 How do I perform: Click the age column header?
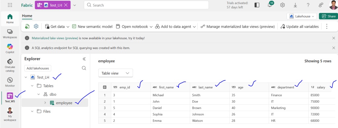tap(249, 87)
